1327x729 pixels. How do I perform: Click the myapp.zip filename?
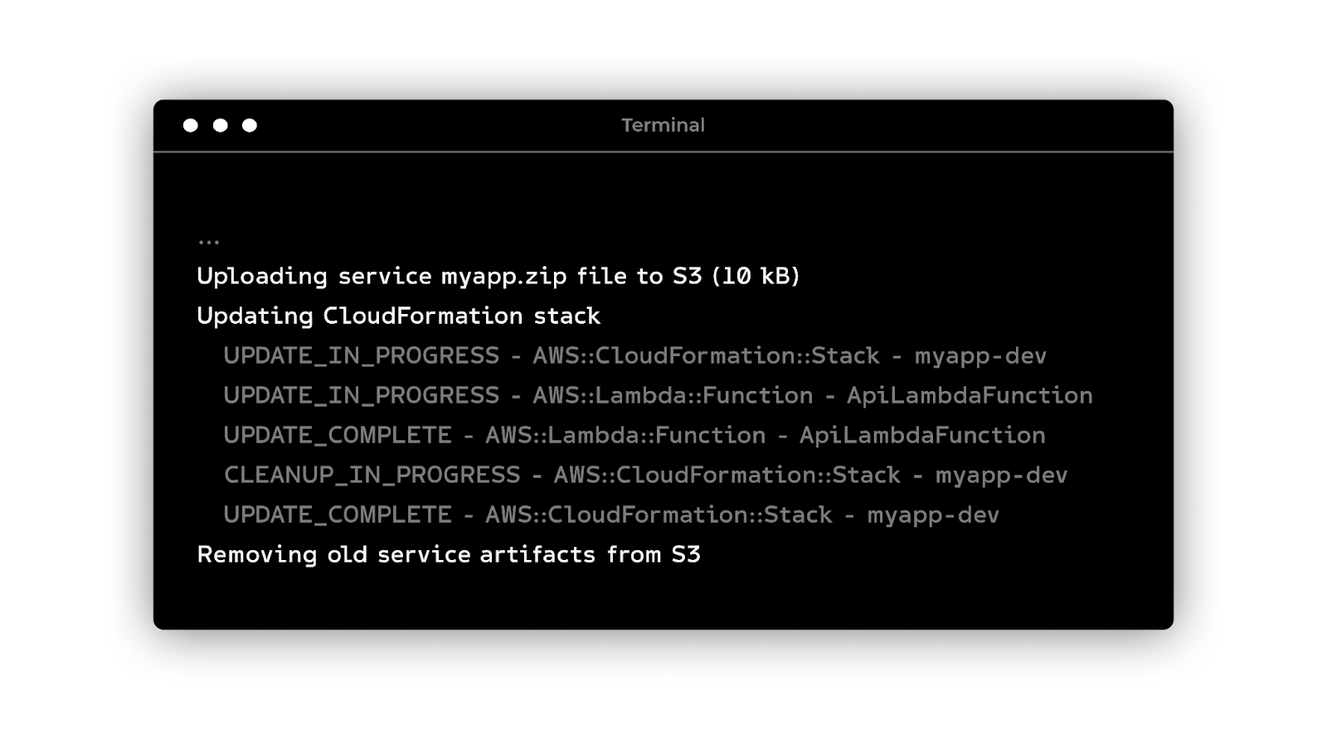point(503,276)
